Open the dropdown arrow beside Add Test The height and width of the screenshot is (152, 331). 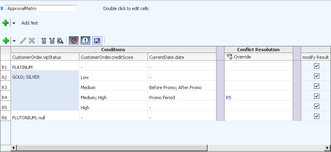click(14, 23)
